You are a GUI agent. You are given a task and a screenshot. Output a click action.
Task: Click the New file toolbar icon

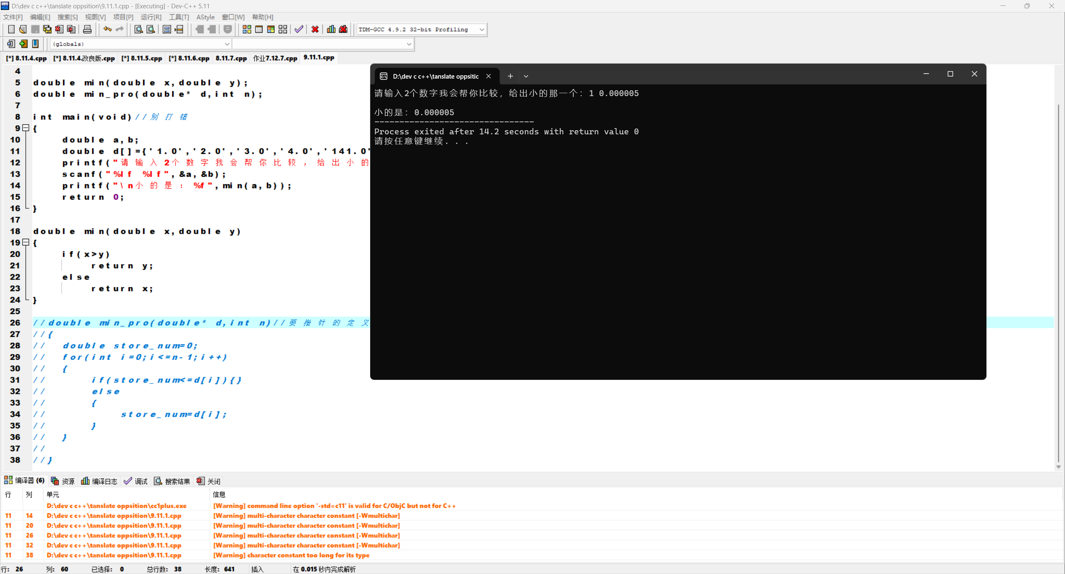click(x=11, y=29)
